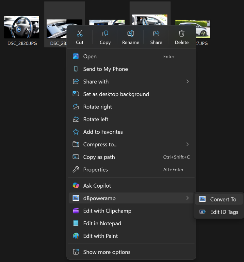Click Show more options

click(x=106, y=252)
